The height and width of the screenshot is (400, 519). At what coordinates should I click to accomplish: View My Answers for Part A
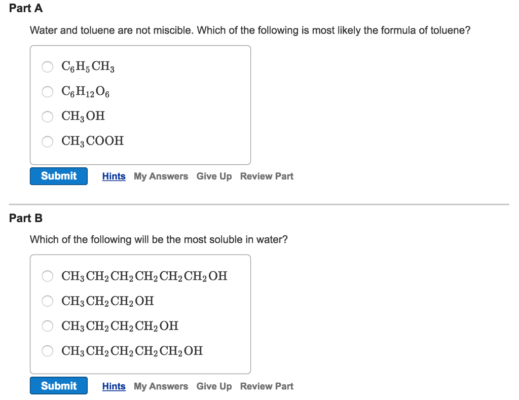click(x=161, y=176)
